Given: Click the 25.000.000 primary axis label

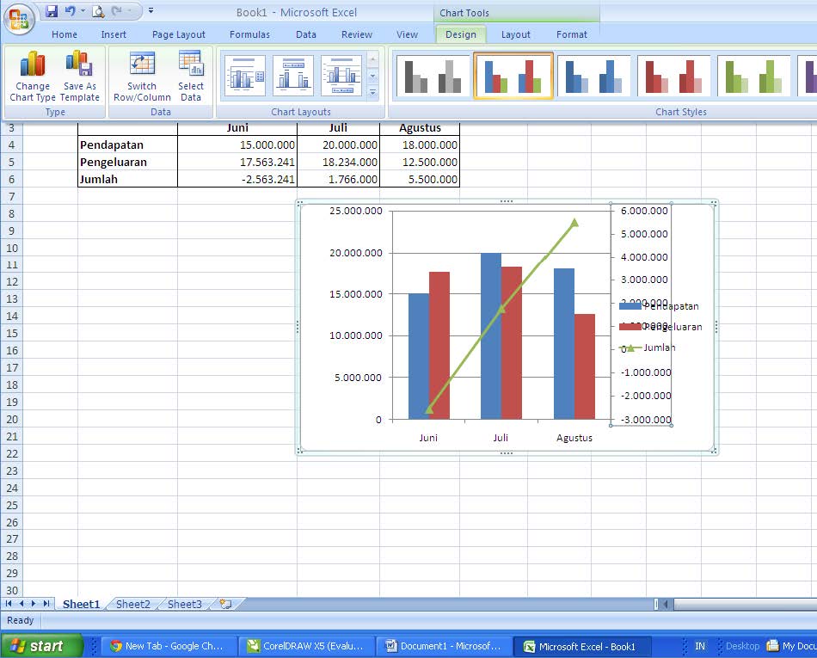Looking at the screenshot, I should click(x=356, y=211).
